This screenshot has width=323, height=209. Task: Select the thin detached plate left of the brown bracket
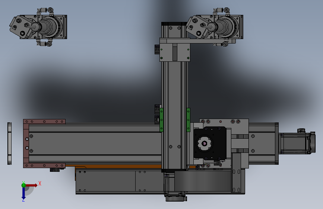pyautogui.click(x=9, y=144)
